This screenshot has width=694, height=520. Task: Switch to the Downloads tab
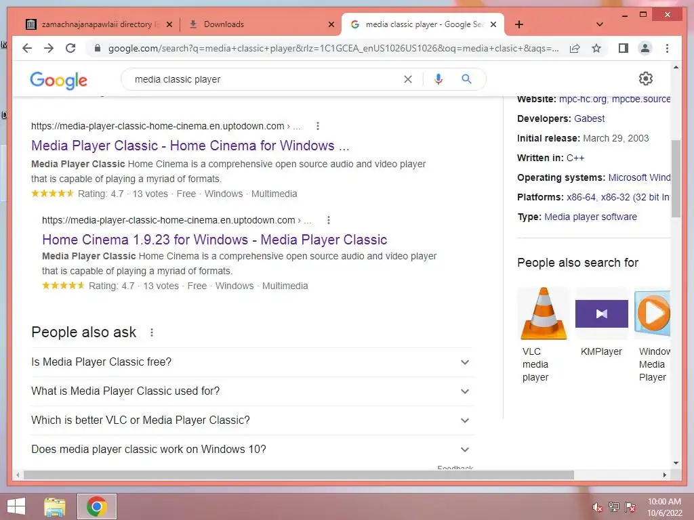coord(261,24)
